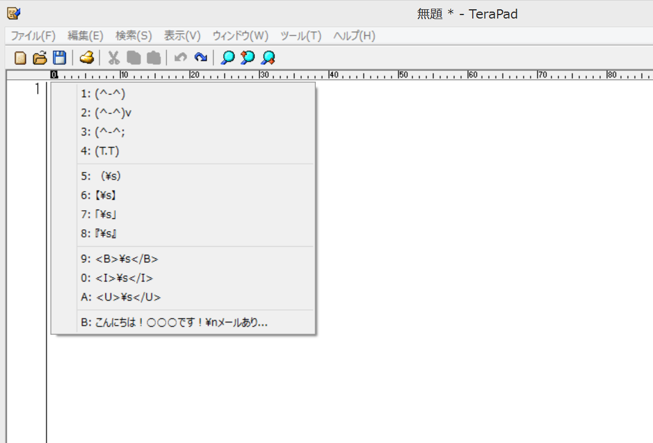Open the 表示(V) menu
653x443 pixels.
(182, 36)
